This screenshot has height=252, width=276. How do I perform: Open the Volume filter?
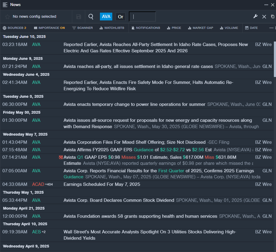pos(229,28)
